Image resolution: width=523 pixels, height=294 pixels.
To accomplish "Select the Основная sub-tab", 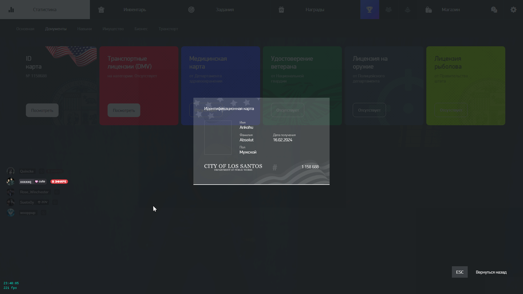I will pos(25,29).
